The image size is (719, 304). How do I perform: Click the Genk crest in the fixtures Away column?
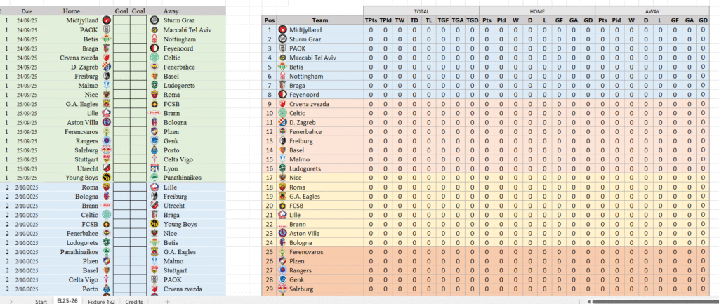click(154, 140)
